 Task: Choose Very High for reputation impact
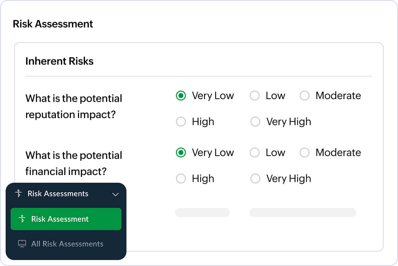[x=255, y=122]
